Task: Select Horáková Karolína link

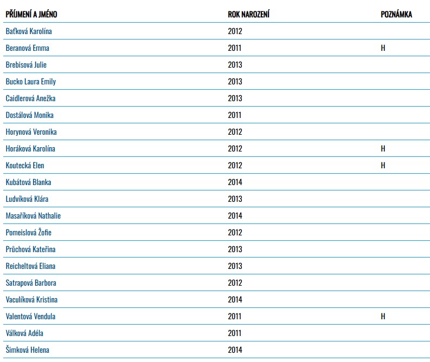Action: tap(30, 149)
